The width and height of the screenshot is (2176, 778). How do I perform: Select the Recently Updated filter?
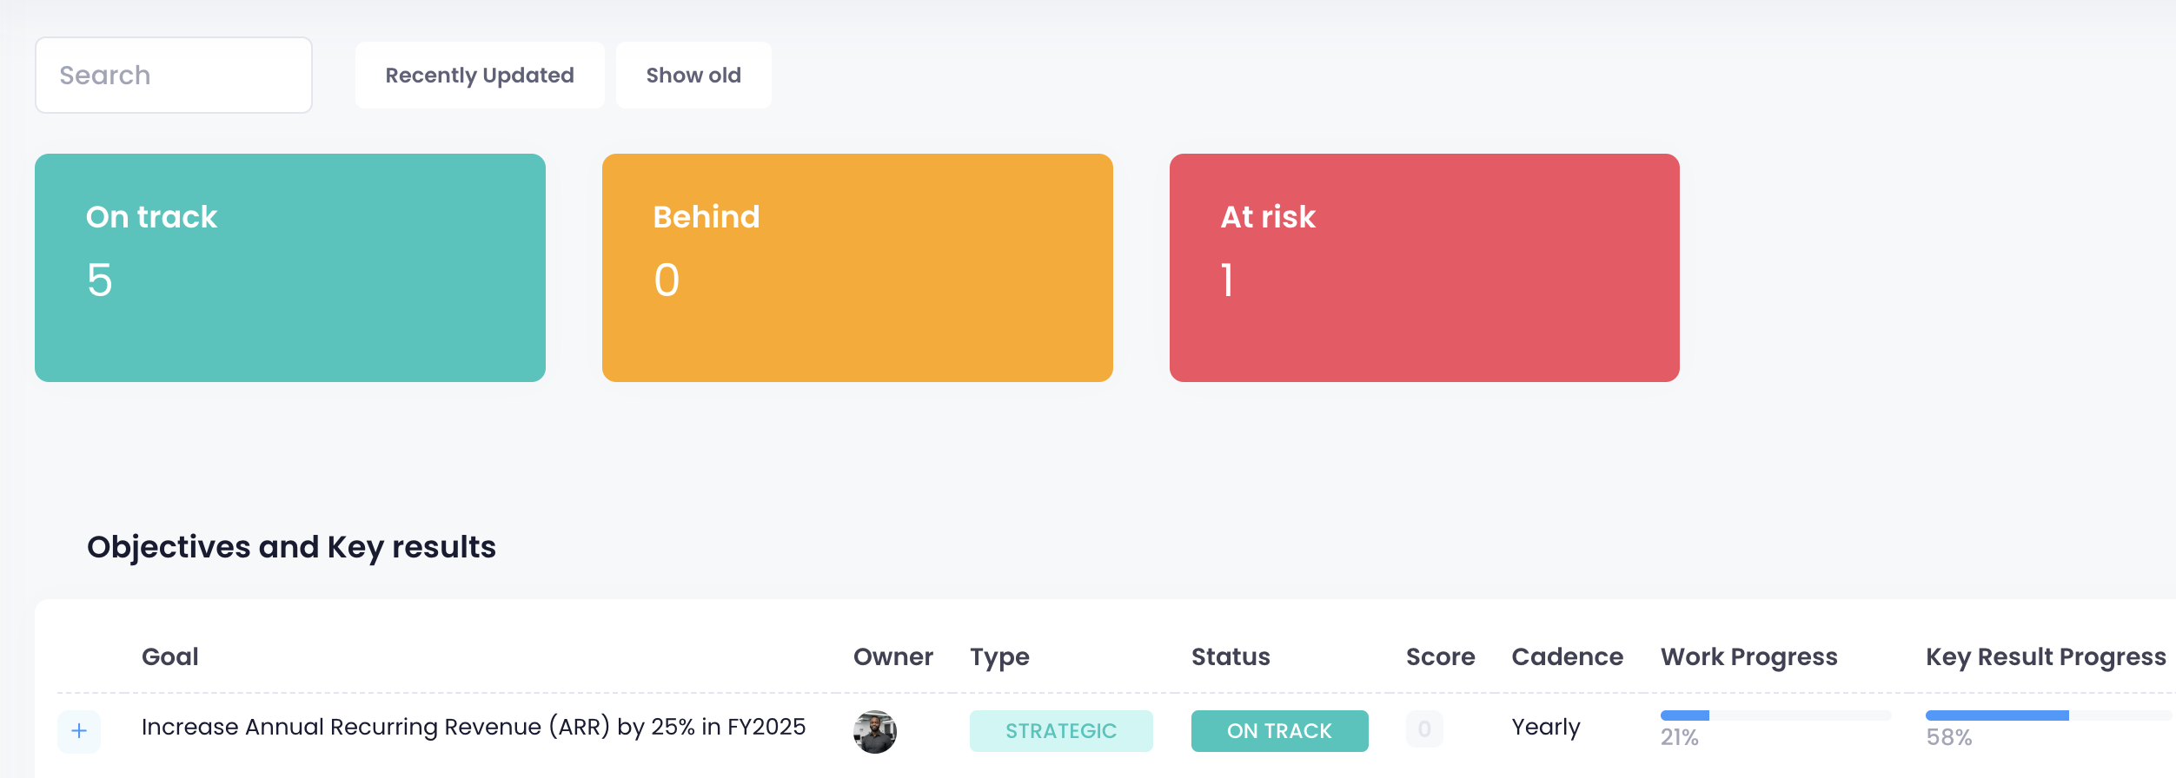(479, 75)
